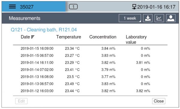The height and width of the screenshot is (109, 180).
Task: Click the device ID 35027
Action: (27, 7)
